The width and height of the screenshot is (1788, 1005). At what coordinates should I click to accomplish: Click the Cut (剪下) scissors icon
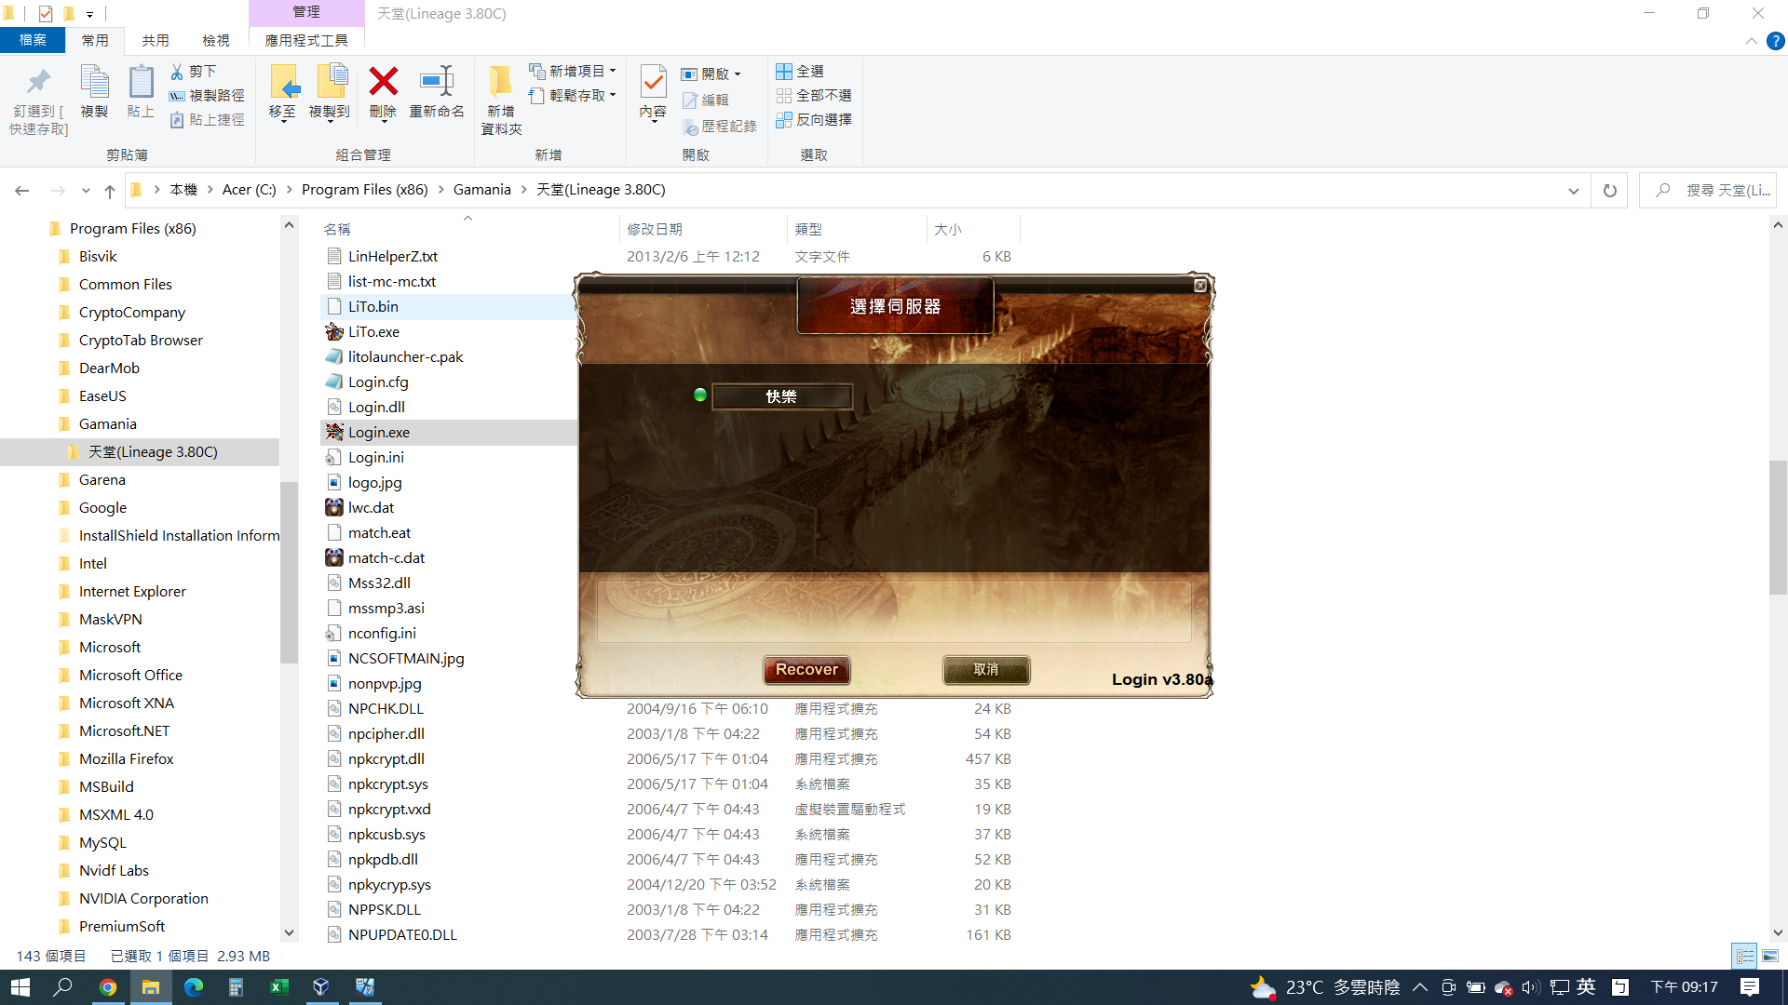[x=177, y=72]
